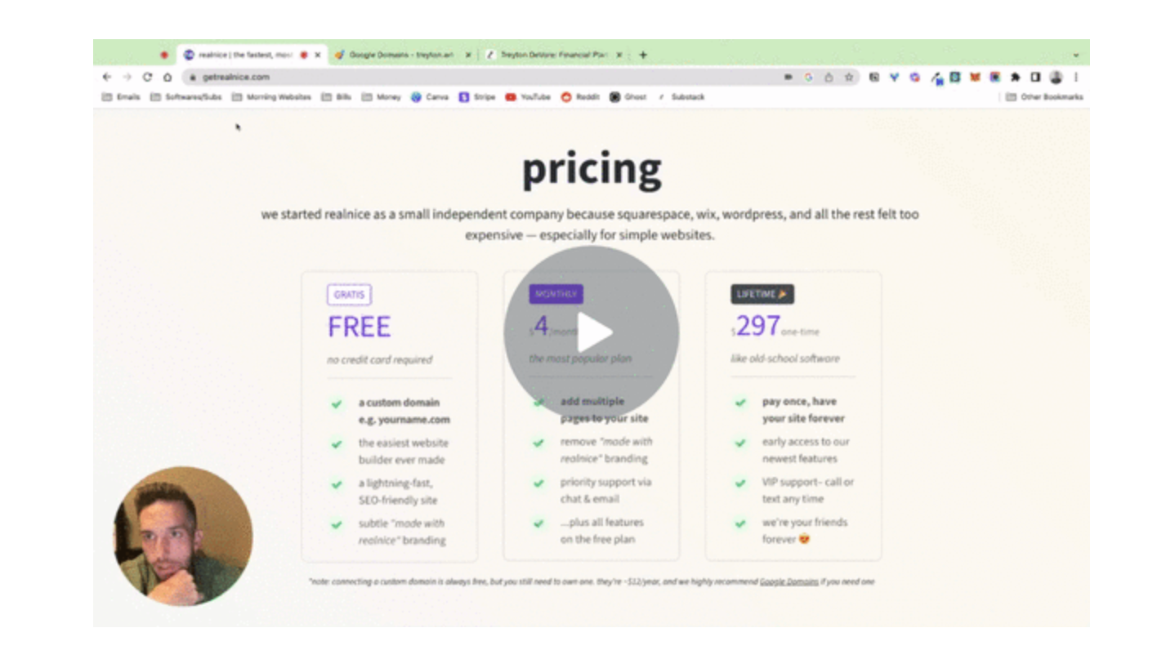
Task: Click the presenter webcam bubble
Action: [x=183, y=536]
